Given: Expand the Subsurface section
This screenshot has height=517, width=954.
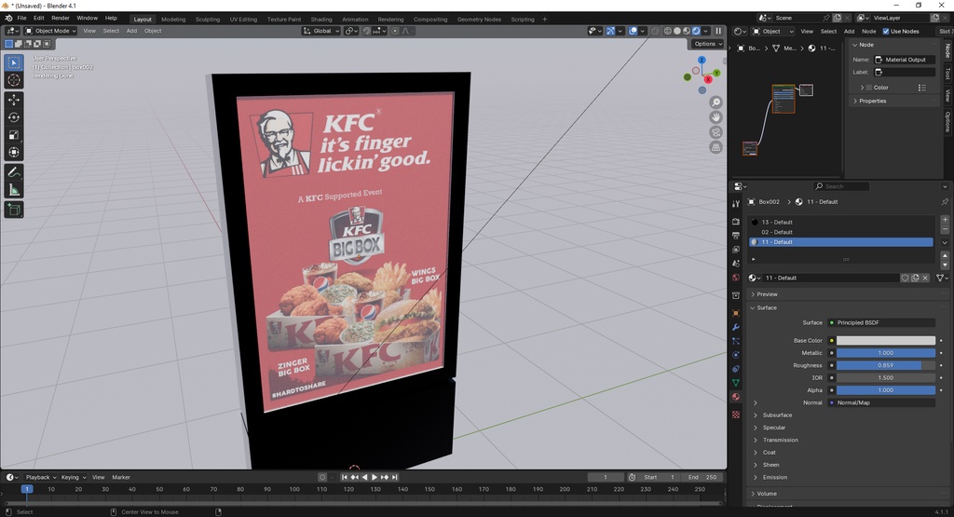Looking at the screenshot, I should point(777,415).
